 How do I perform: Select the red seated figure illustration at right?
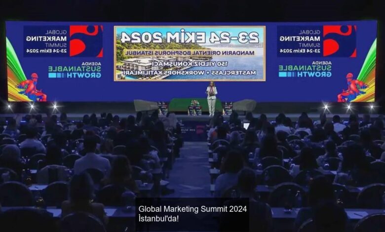[352, 87]
